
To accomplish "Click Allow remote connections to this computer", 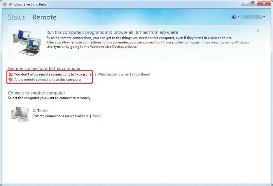I will pos(48,80).
